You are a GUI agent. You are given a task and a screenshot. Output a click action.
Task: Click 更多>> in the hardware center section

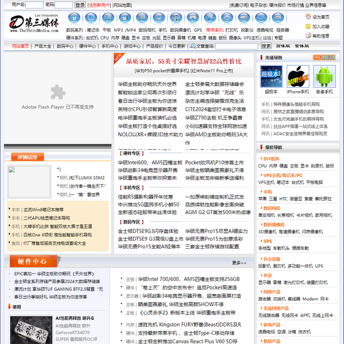tap(239, 263)
